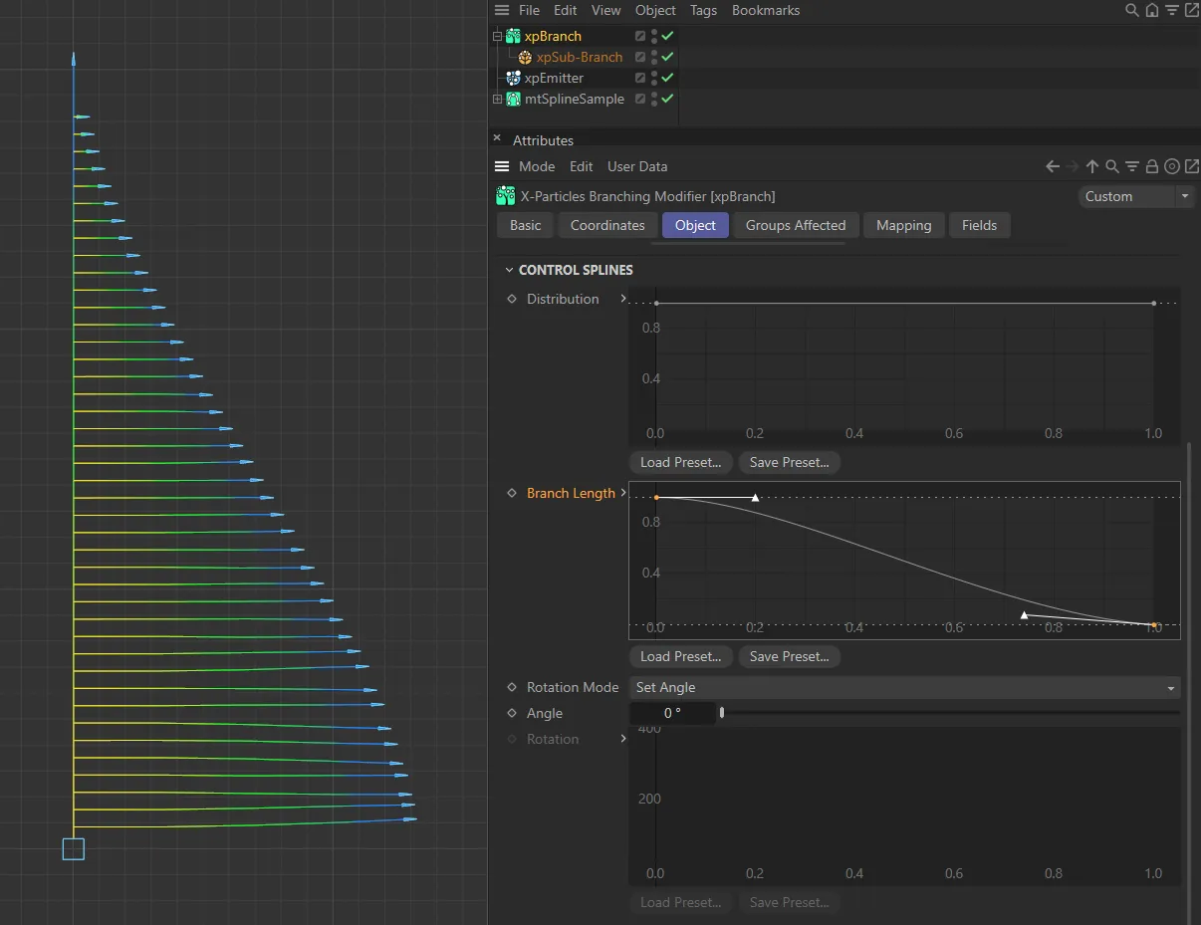Open Attributes in a new window
The height and width of the screenshot is (925, 1201).
tap(1192, 166)
